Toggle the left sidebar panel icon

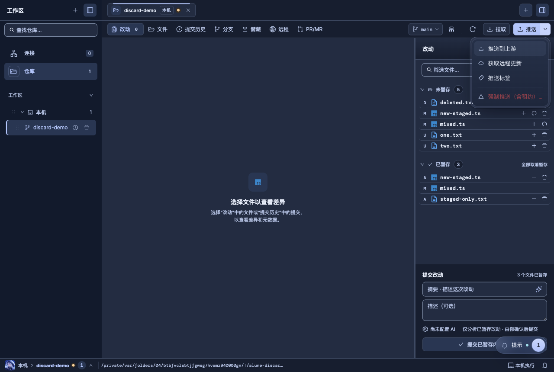[90, 10]
